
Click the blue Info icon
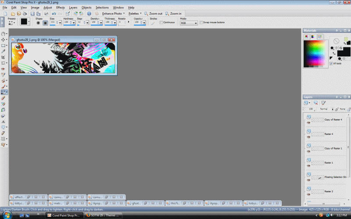89,14
